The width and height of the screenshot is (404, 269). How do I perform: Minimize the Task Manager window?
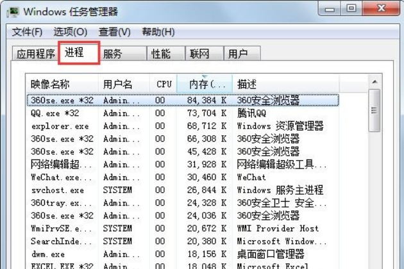pyautogui.click(x=330, y=9)
